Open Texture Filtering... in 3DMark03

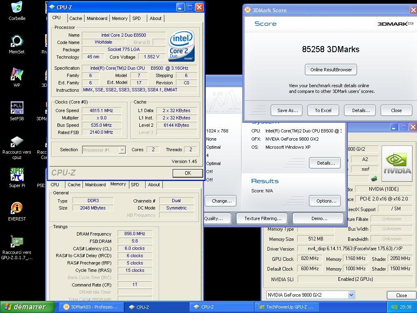[262, 218]
